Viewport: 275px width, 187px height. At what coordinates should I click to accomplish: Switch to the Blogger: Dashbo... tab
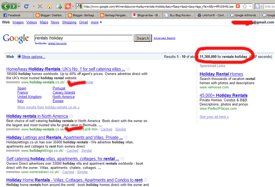tap(49, 15)
